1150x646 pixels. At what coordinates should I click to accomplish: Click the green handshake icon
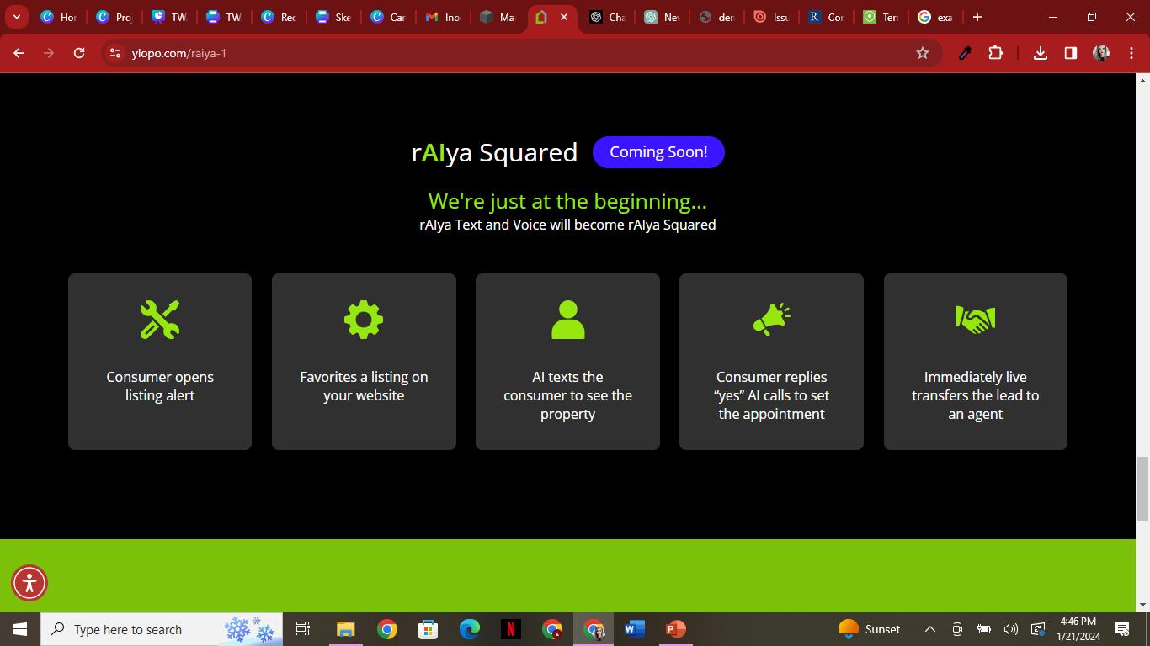point(976,320)
